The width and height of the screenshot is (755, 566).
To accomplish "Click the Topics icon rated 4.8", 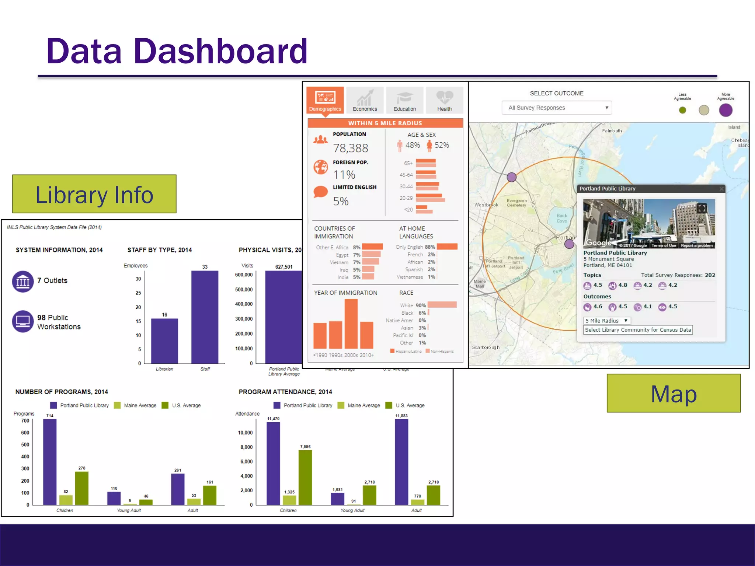I will [x=612, y=286].
